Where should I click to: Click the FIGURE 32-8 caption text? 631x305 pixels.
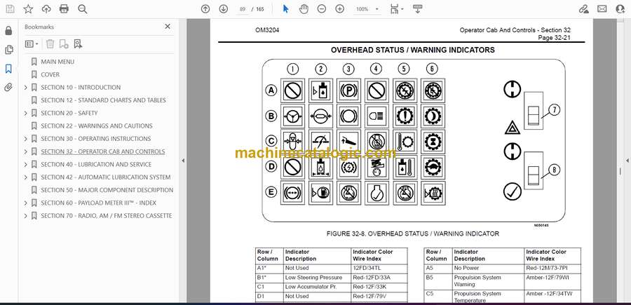(x=412, y=233)
